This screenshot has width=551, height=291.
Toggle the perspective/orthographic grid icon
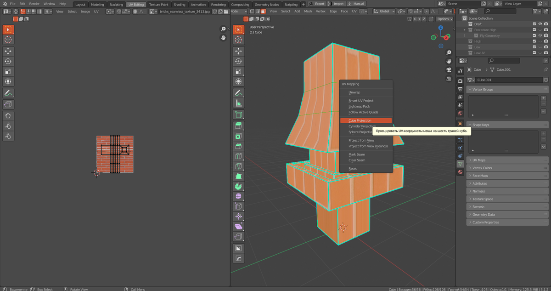click(449, 79)
